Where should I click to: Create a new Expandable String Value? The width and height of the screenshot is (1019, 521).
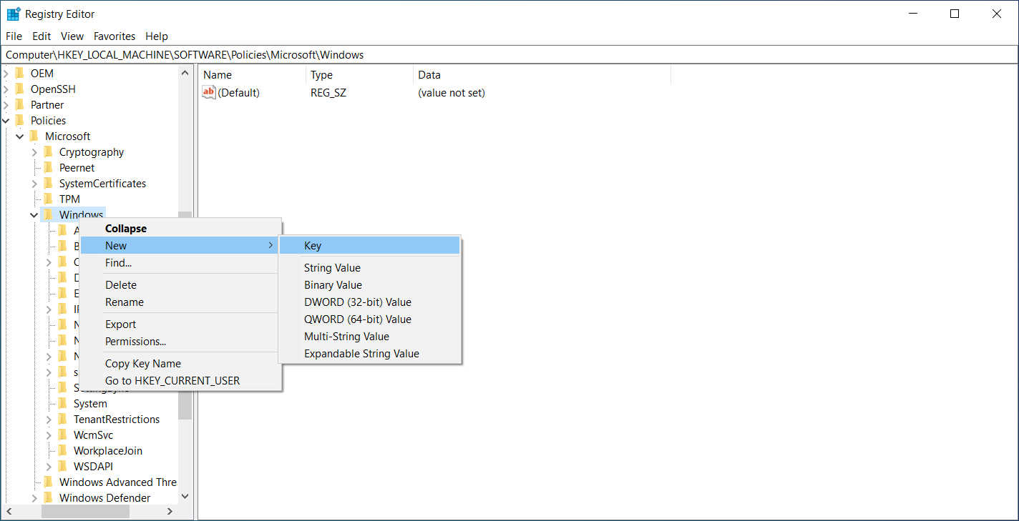point(370,353)
